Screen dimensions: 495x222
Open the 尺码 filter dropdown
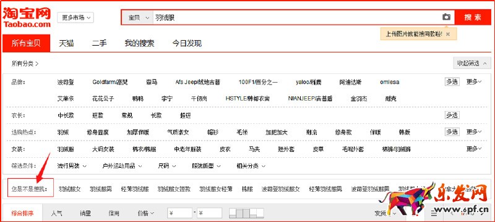pyautogui.click(x=167, y=166)
